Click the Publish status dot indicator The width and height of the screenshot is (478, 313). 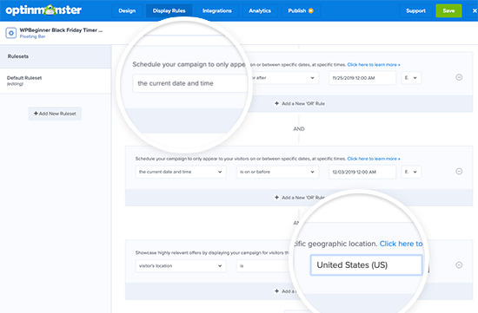coord(310,10)
